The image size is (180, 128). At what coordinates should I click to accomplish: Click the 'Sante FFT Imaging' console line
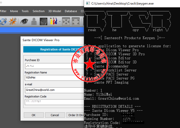coord(107,82)
